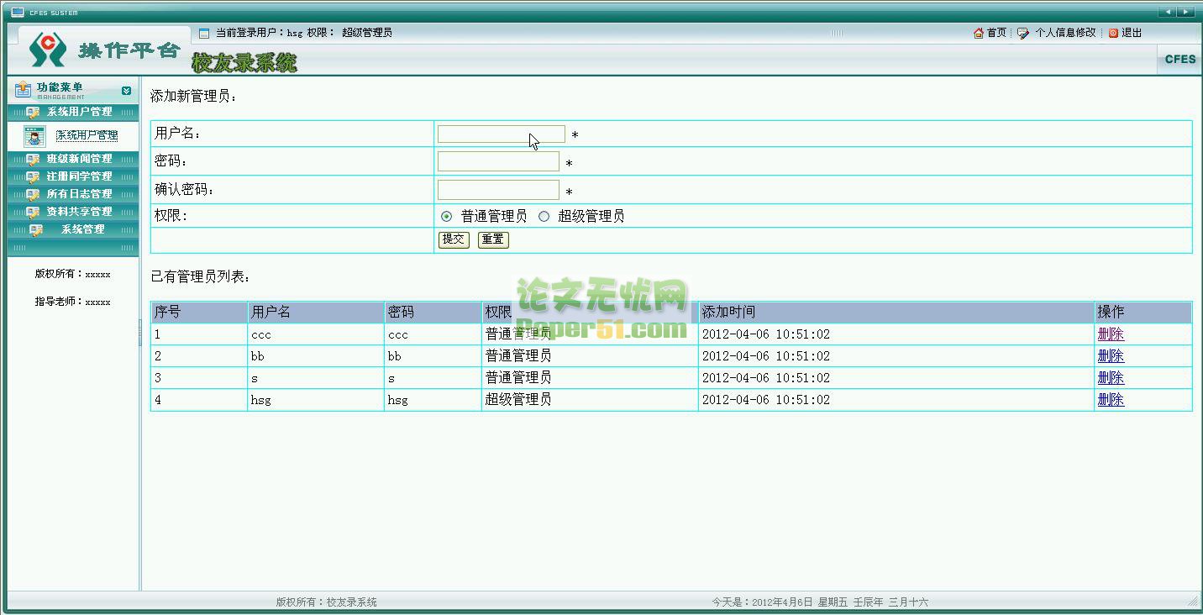Click the 用户名 input field
1203x615 pixels.
(501, 134)
